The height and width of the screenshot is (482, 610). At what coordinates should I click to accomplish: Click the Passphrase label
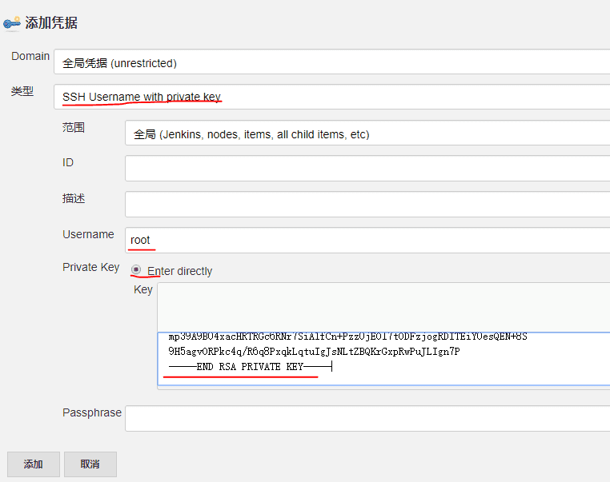[92, 412]
